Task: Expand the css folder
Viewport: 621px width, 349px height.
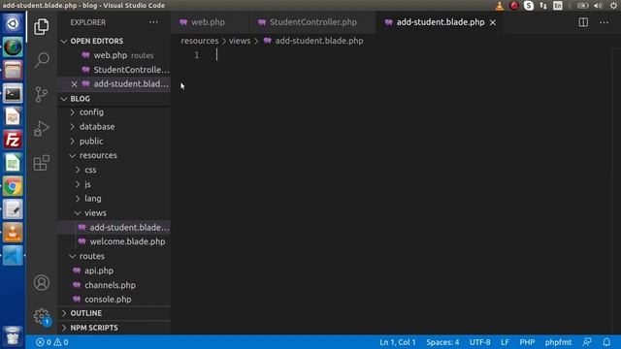Action: 114,170
